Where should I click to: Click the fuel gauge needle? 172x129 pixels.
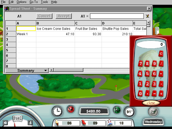click(x=15, y=124)
